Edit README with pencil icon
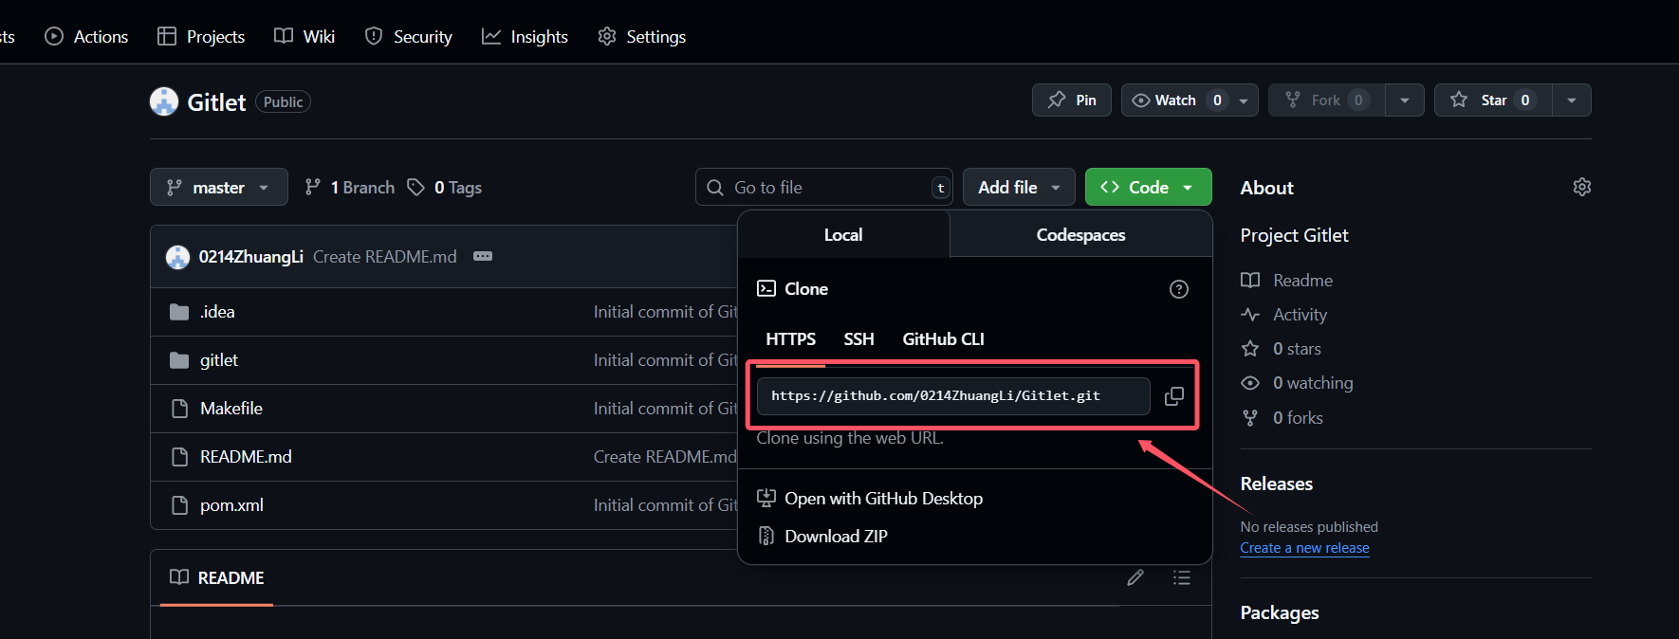 click(1135, 577)
